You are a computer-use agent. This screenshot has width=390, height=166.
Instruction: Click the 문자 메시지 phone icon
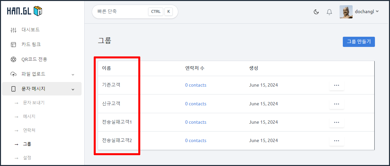[13, 89]
